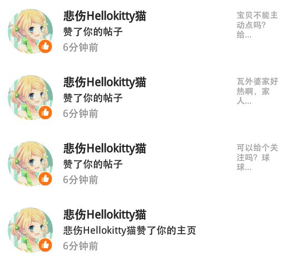The height and width of the screenshot is (256, 291).
Task: Select 赞了你的帖子 text in first notification
Action: (x=93, y=32)
